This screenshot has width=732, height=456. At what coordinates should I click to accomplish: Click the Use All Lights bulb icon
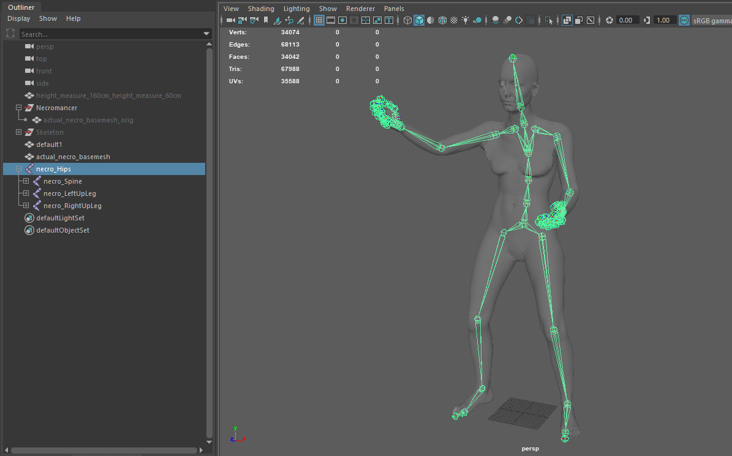pos(466,20)
